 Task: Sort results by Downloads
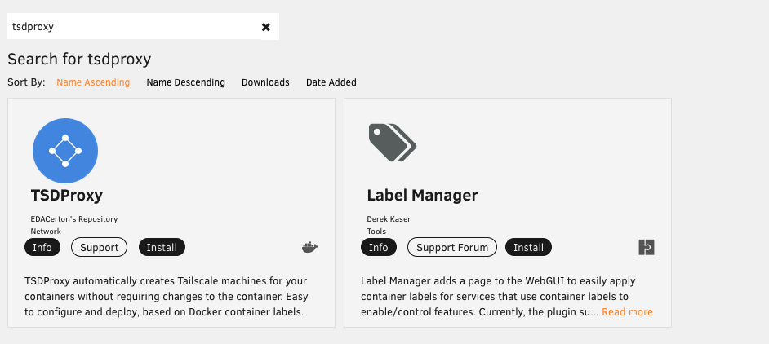tap(265, 82)
